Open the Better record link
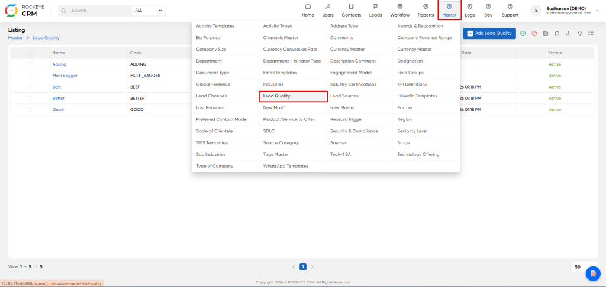The width and height of the screenshot is (606, 287). click(59, 99)
